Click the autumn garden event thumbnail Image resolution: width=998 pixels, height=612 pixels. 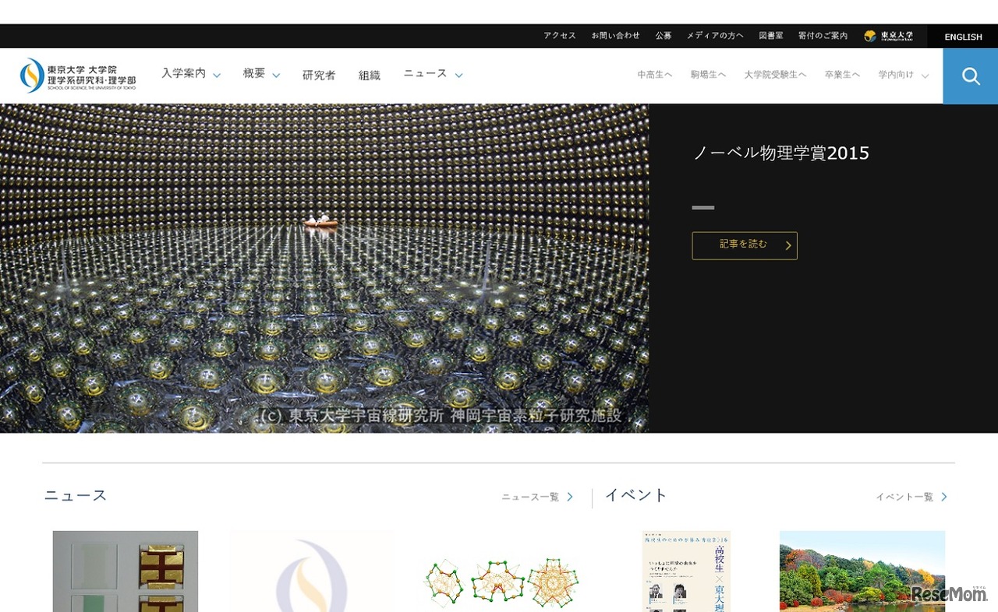pos(862,572)
